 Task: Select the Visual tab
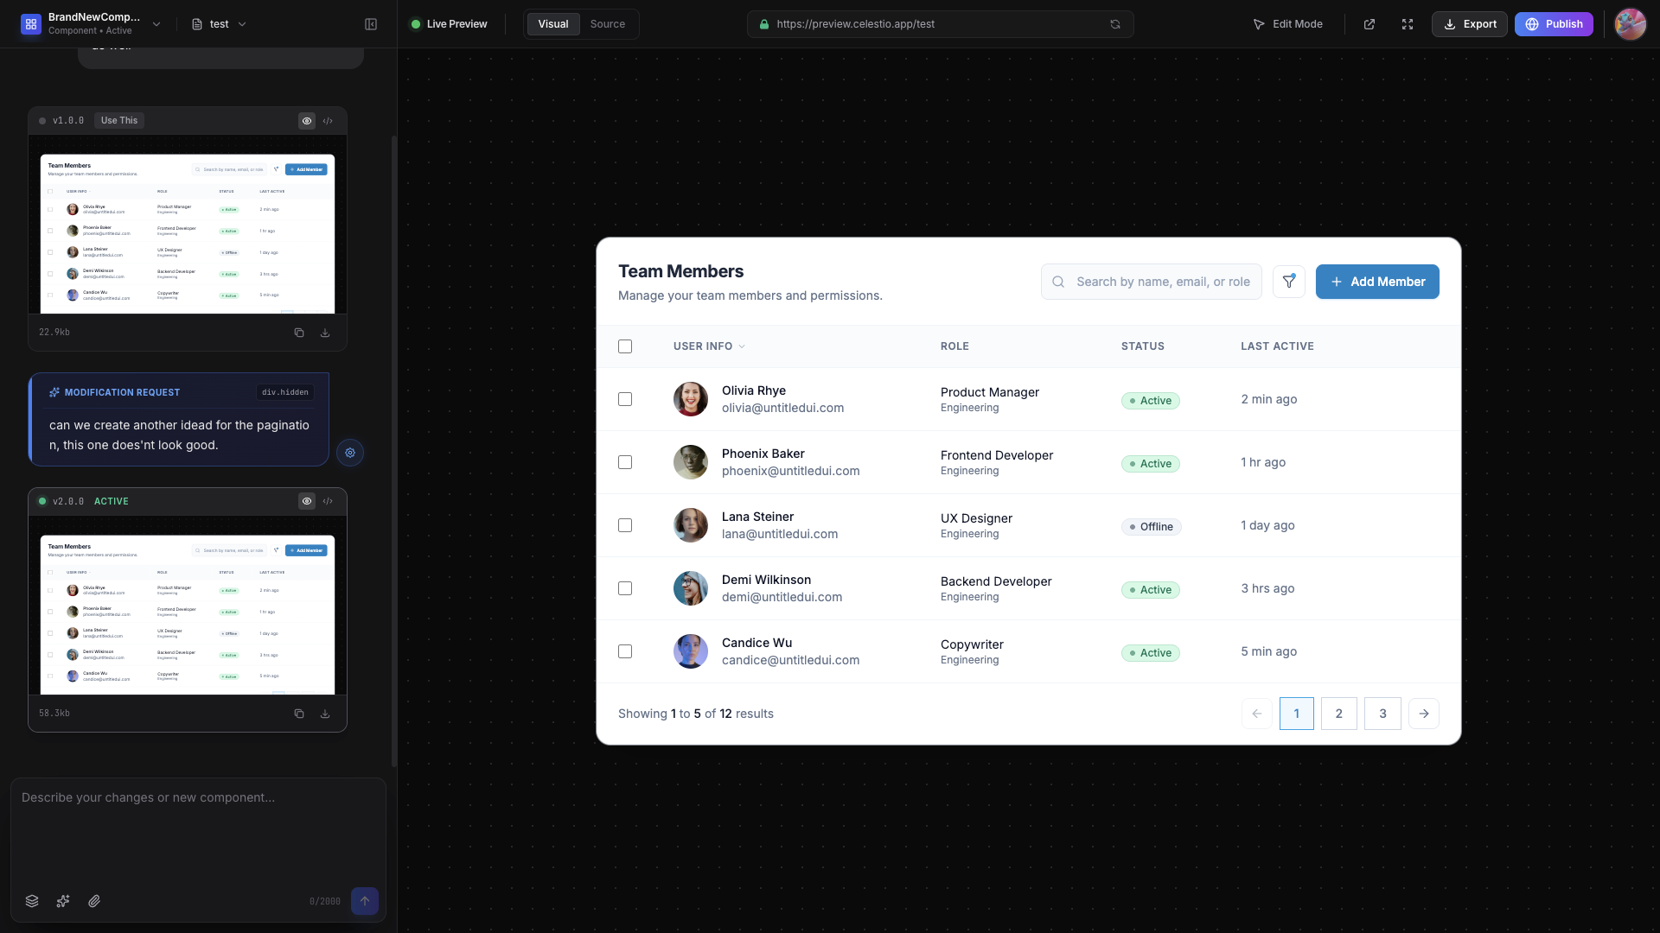coord(552,24)
